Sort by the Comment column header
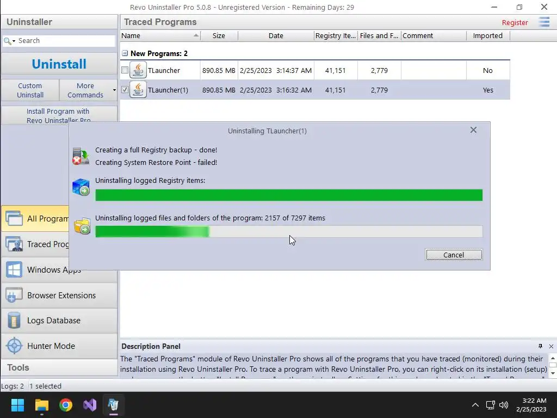Image resolution: width=557 pixels, height=418 pixels. coord(434,35)
